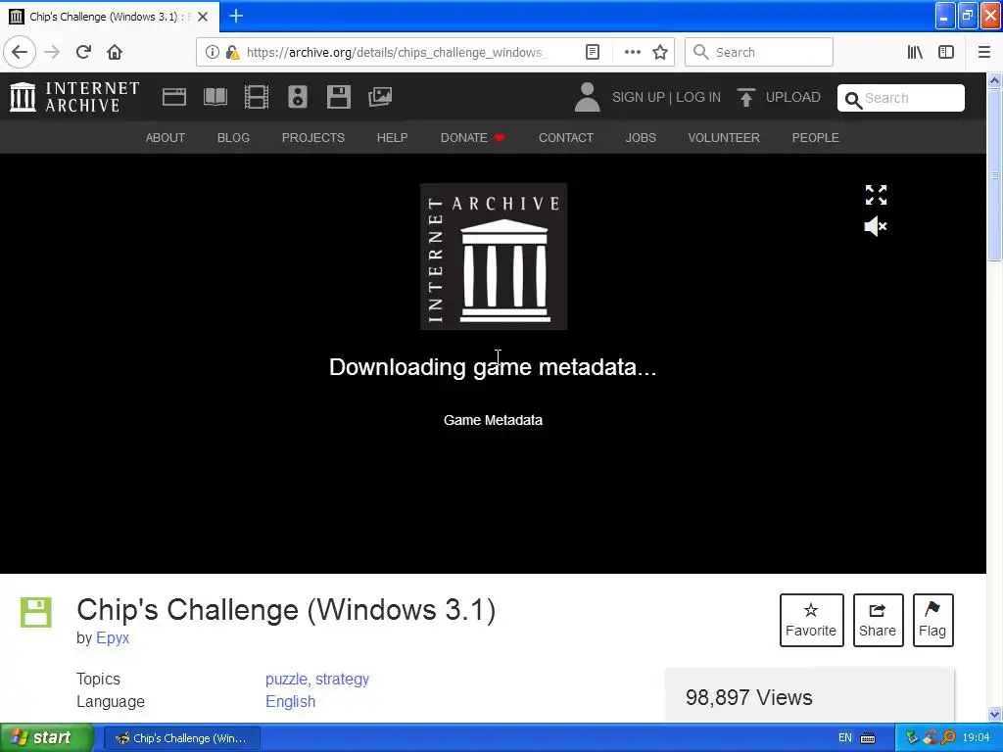This screenshot has height=752, width=1003.
Task: Open Internet Archive audio speaker icon
Action: (x=298, y=97)
